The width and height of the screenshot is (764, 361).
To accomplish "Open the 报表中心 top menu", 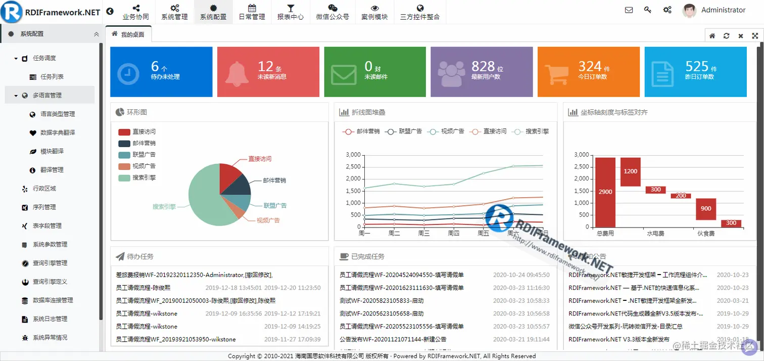I will click(291, 12).
